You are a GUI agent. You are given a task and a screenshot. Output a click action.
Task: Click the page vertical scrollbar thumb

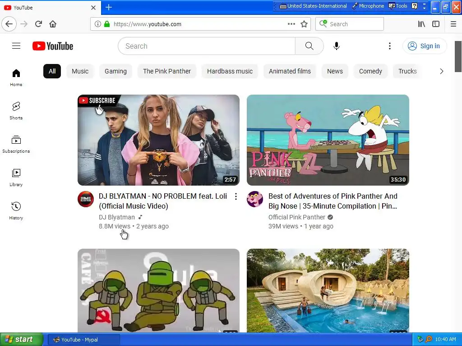point(458,56)
